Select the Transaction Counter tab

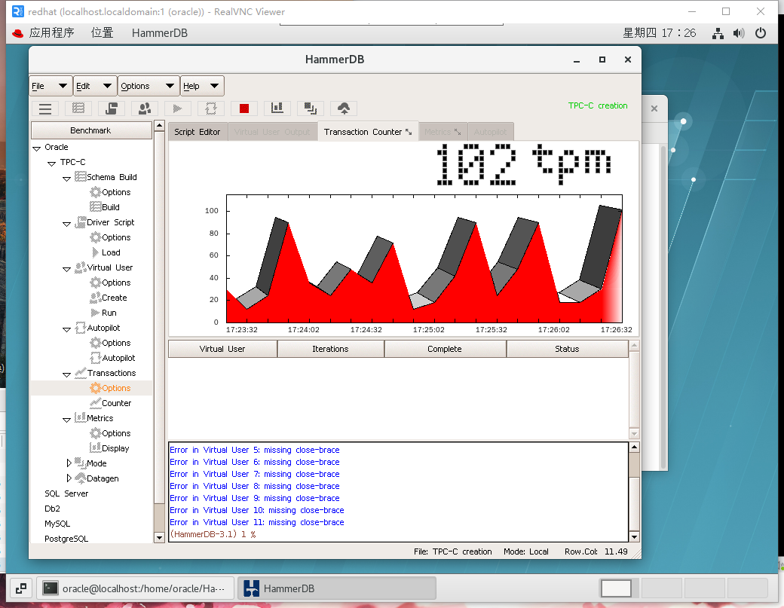pos(368,132)
